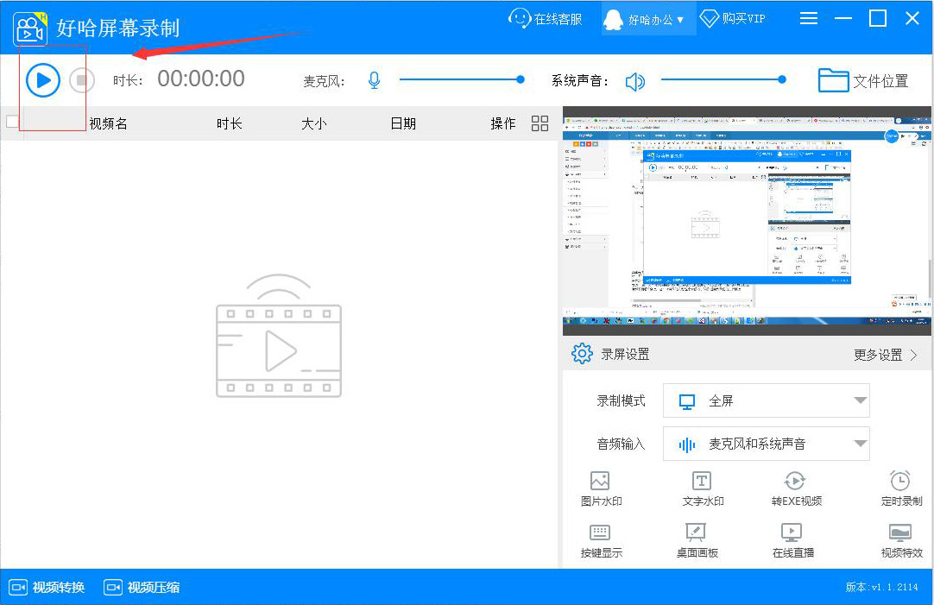The width and height of the screenshot is (934, 605).
Task: Open the hamburger menu in title bar
Action: click(x=808, y=18)
